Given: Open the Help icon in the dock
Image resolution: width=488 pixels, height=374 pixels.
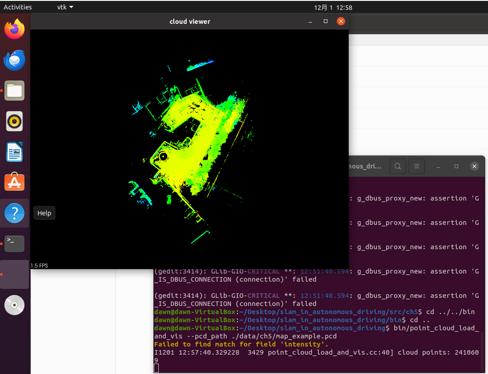Looking at the screenshot, I should [14, 213].
